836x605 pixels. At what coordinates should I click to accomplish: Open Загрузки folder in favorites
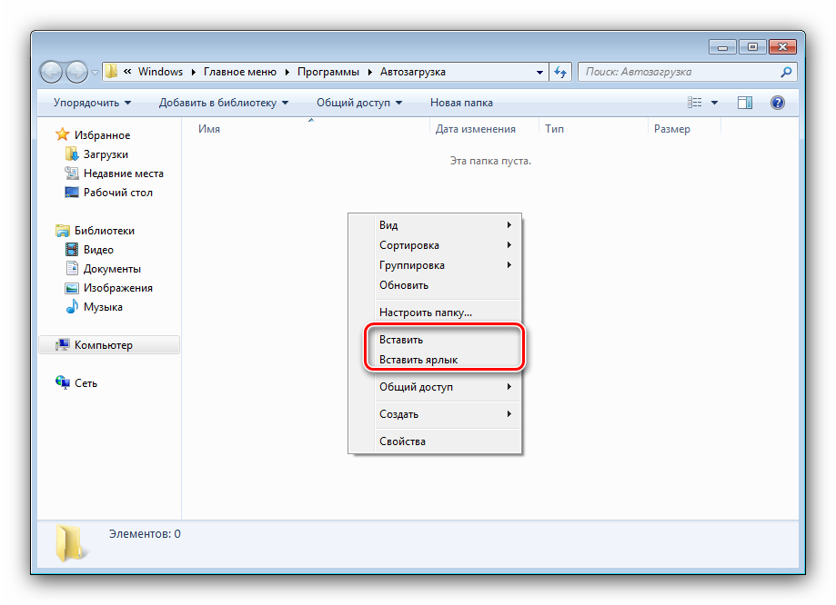point(106,154)
